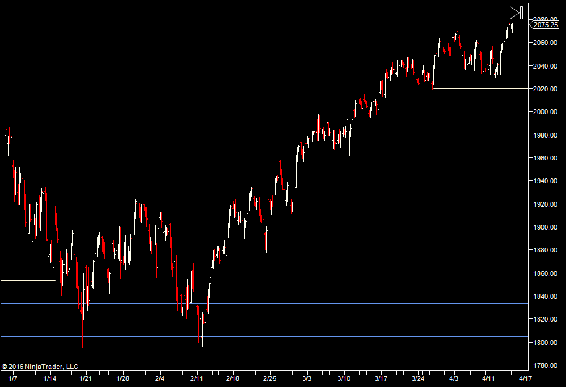Click the NinjaTrader, LLC copyright text

pos(40,367)
